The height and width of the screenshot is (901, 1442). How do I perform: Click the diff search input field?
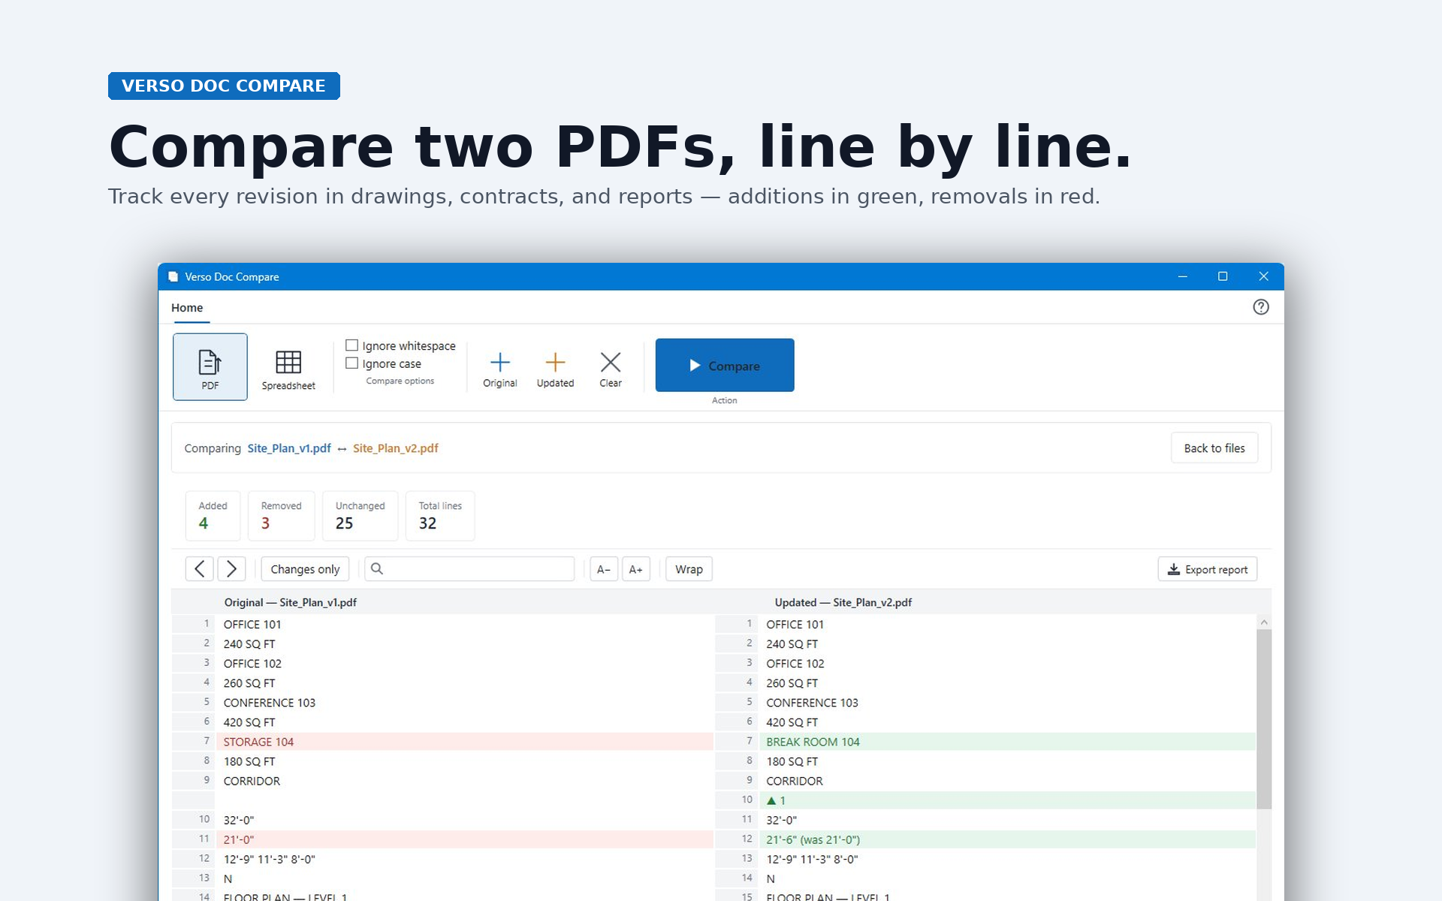pyautogui.click(x=469, y=569)
